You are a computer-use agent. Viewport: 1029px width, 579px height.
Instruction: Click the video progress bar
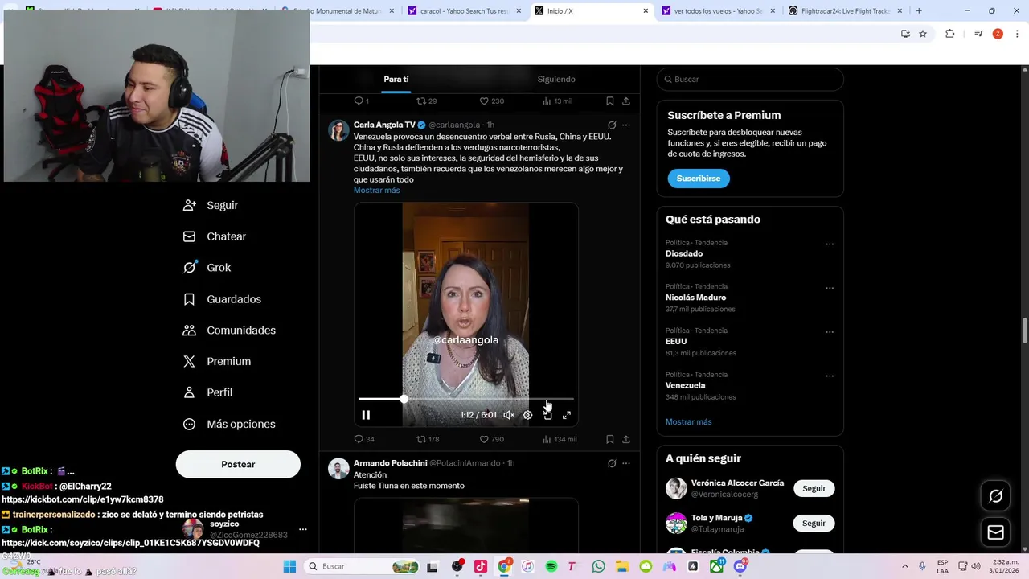pyautogui.click(x=466, y=399)
